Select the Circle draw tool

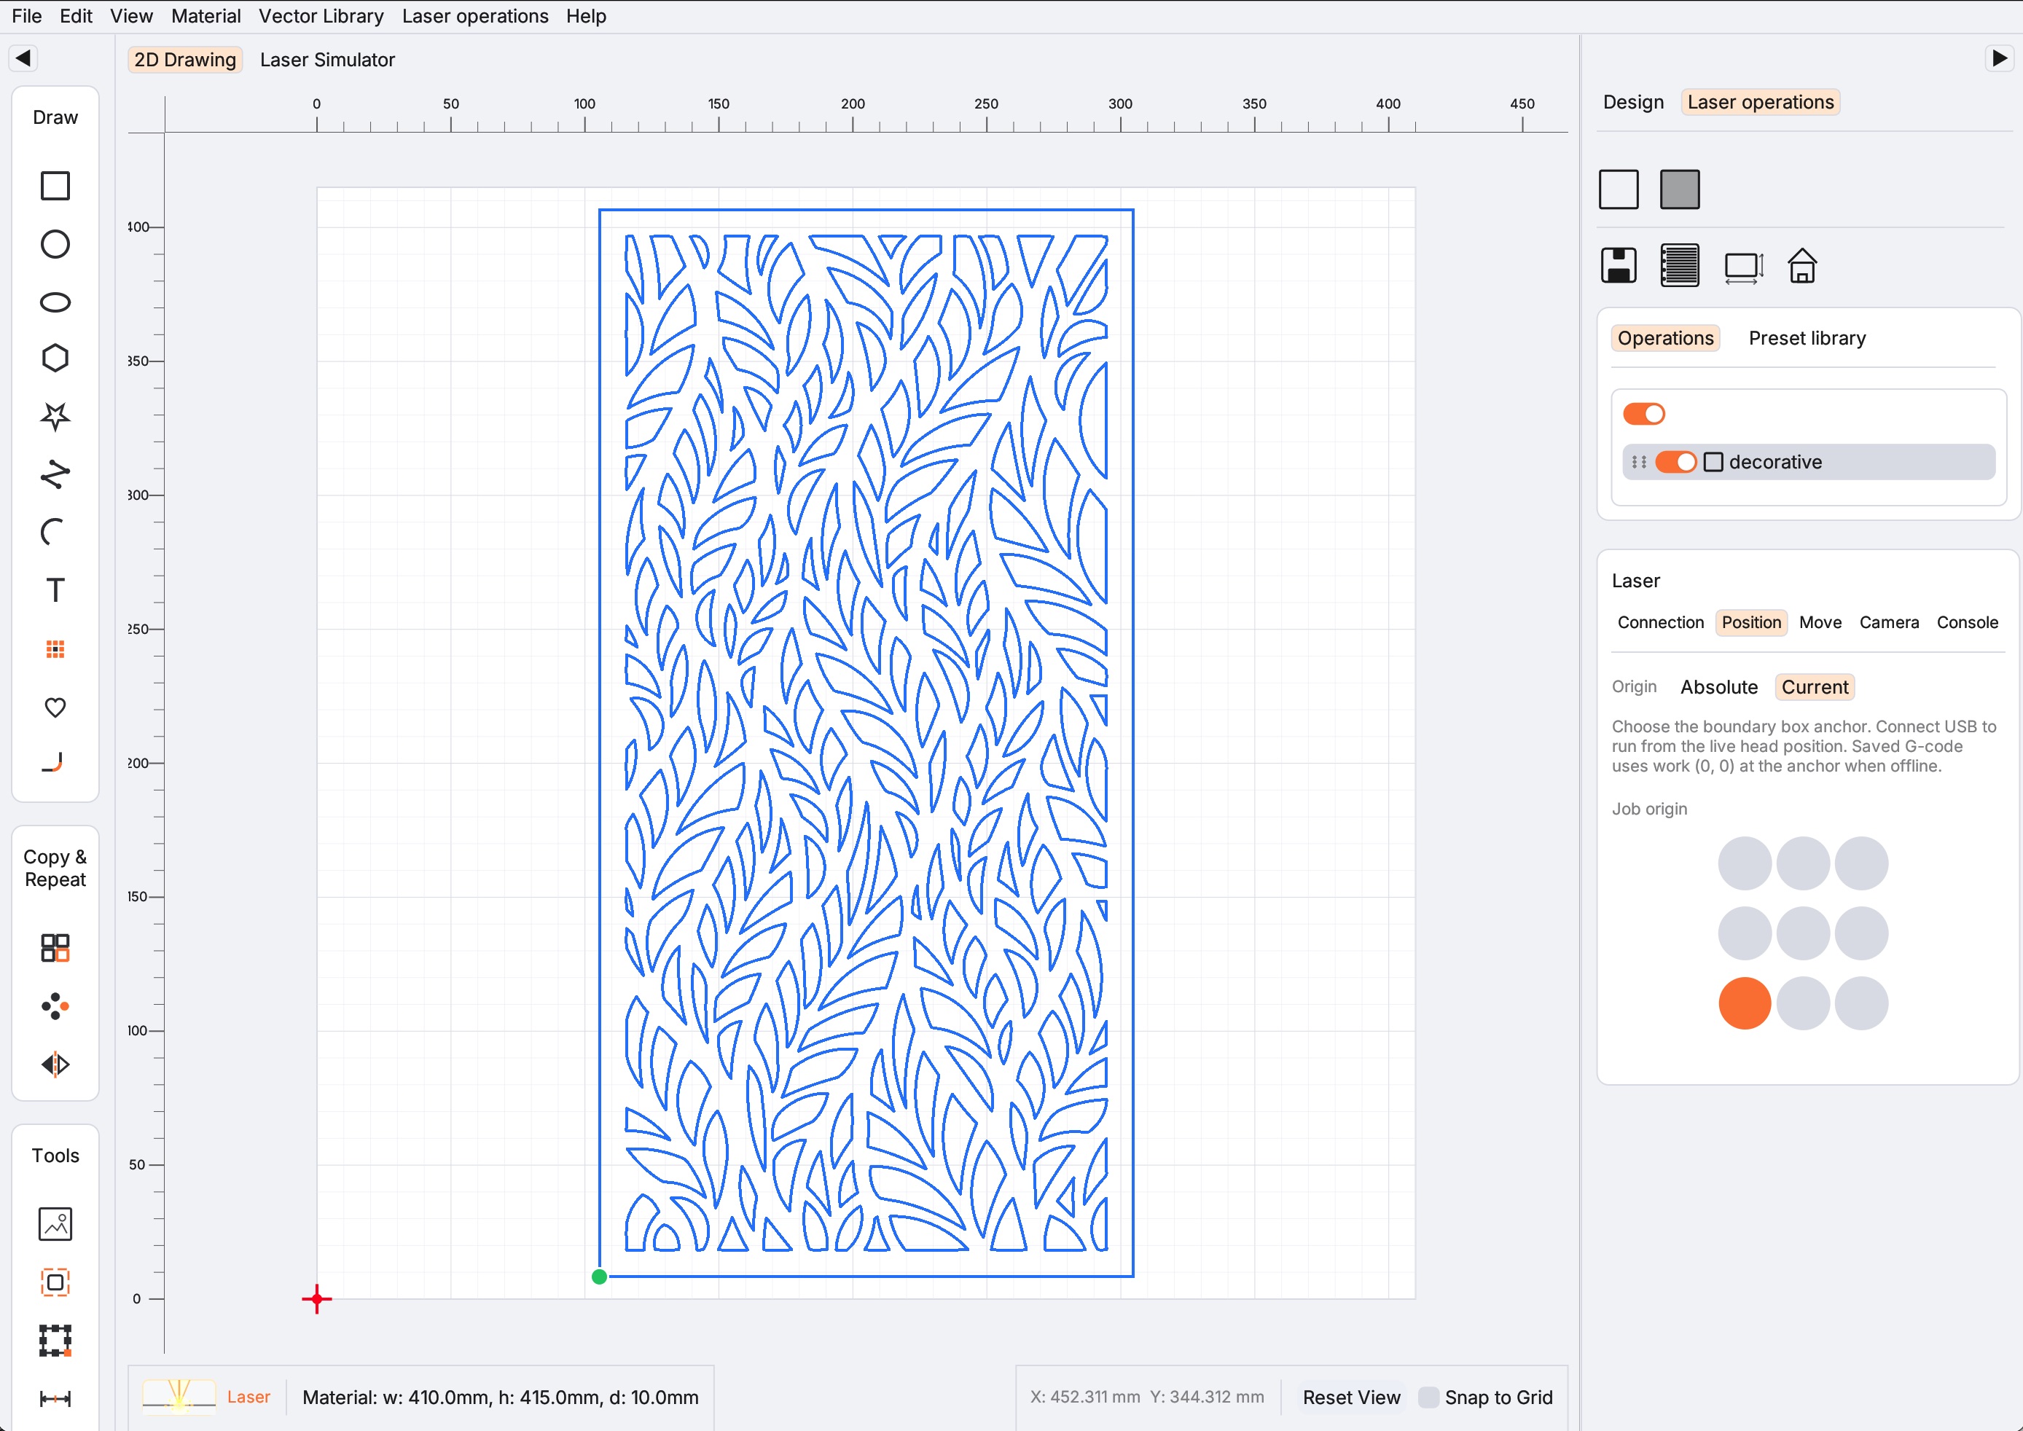(x=55, y=244)
